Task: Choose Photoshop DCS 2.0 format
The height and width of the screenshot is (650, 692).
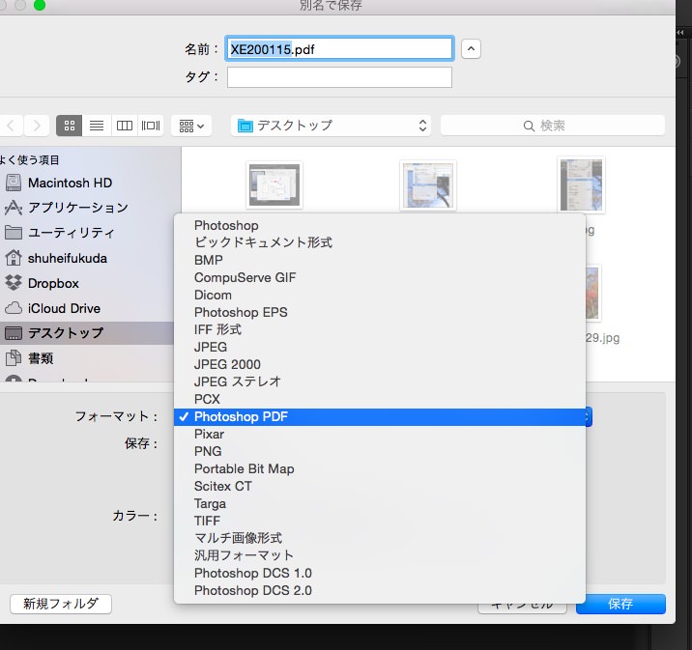Action: tap(380, 590)
